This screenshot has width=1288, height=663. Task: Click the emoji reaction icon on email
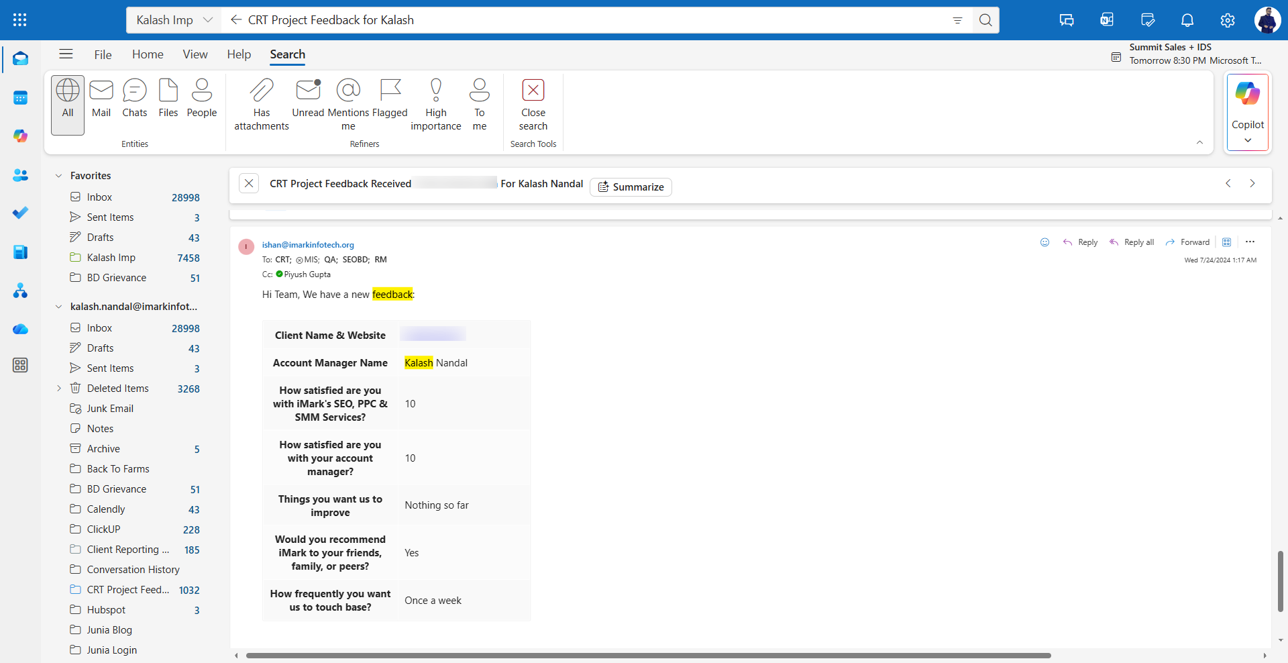click(1044, 242)
